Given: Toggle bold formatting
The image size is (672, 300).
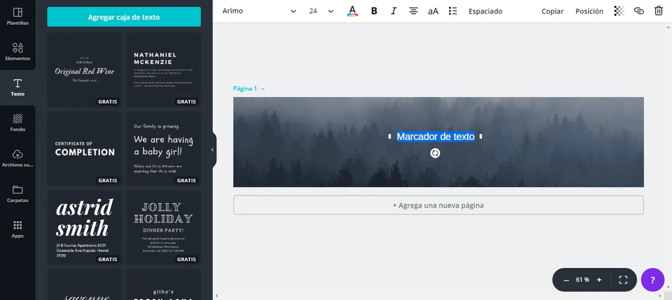Looking at the screenshot, I should pos(374,11).
